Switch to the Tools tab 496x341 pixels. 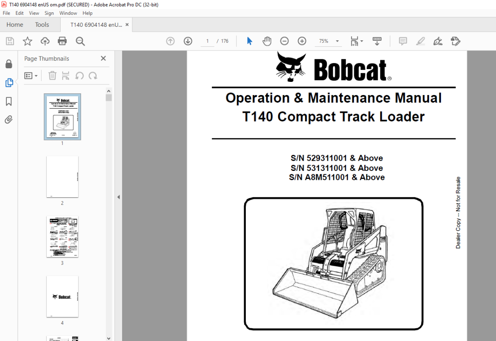[x=42, y=25]
